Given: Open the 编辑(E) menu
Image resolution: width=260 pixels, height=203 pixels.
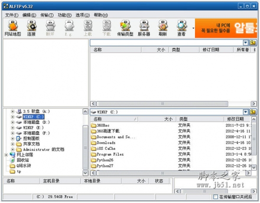Looking at the screenshot, I should 29,15.
